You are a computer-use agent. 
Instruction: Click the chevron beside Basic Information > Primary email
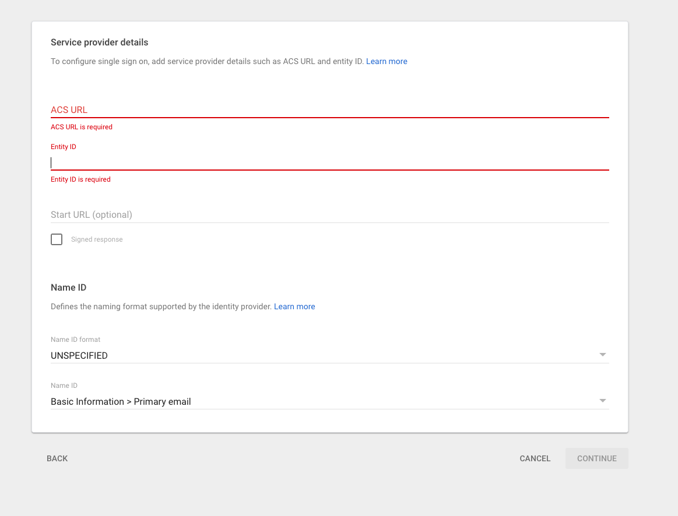click(603, 400)
